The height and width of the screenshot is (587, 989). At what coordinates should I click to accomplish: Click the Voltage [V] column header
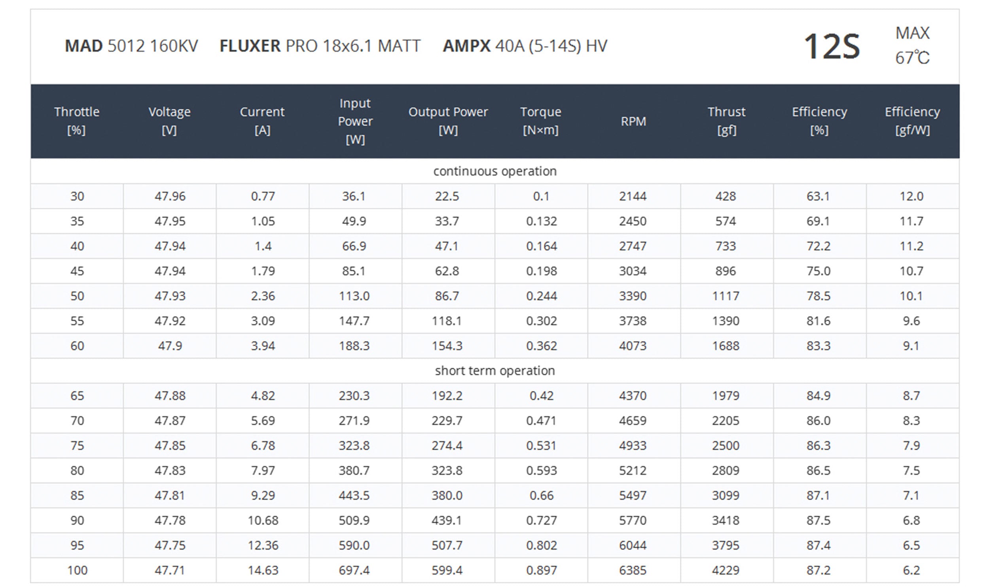[169, 121]
